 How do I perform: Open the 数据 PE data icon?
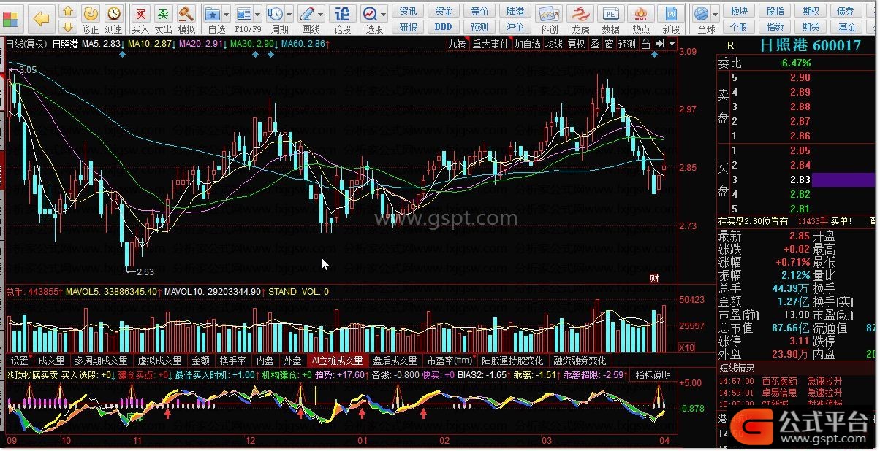click(x=610, y=19)
